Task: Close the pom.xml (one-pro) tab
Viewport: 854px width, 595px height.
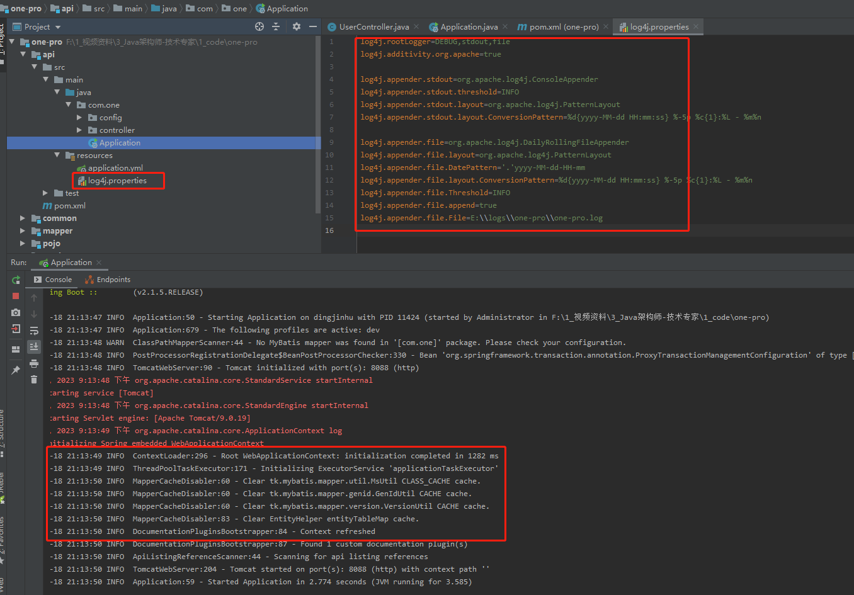Action: tap(606, 27)
